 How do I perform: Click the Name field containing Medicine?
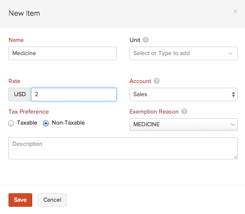(x=62, y=53)
